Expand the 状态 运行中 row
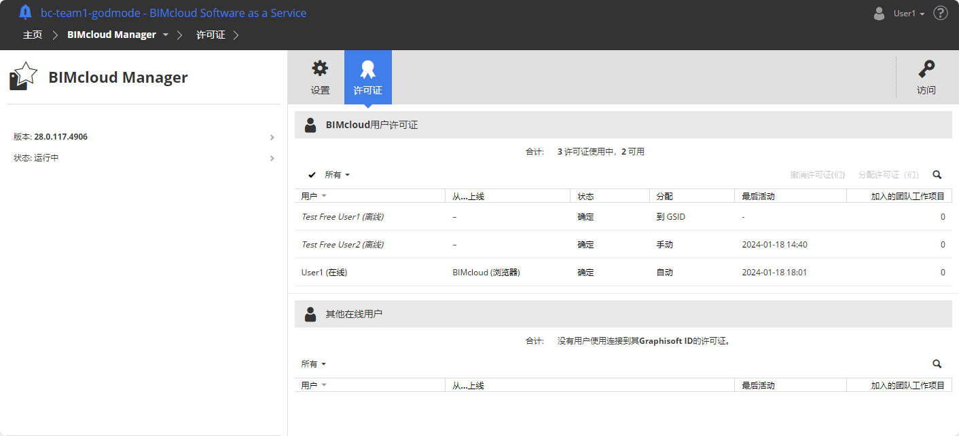The width and height of the screenshot is (959, 436). 143,158
